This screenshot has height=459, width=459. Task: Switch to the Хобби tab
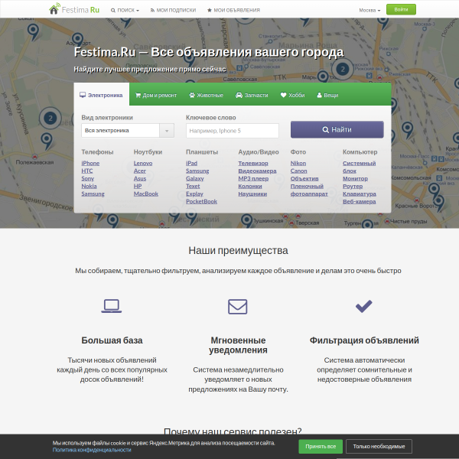pos(293,95)
